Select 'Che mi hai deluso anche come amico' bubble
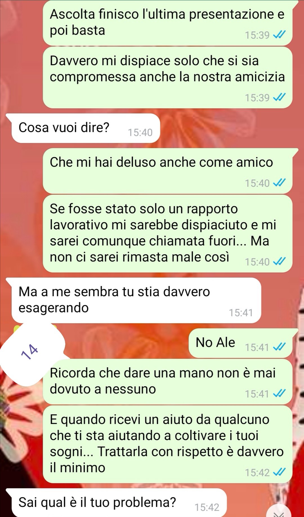Screen dimensions: 304x517 168,171
